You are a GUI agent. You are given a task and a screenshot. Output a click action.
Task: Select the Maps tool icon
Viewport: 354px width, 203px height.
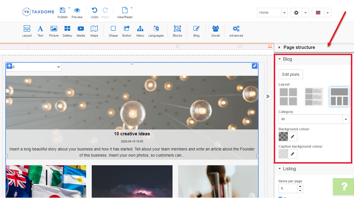tap(94, 29)
